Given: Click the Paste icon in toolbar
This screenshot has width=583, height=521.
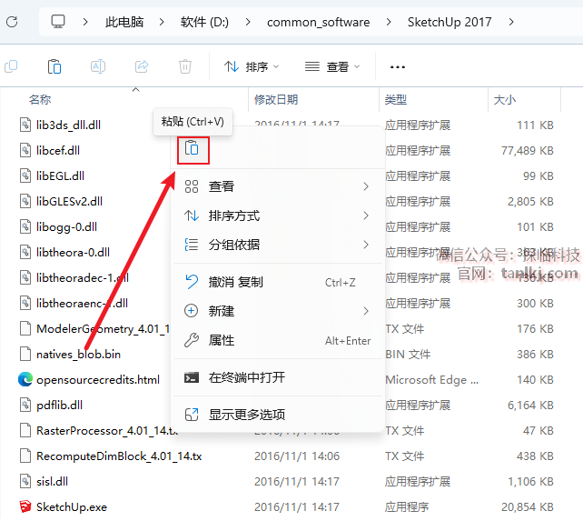Looking at the screenshot, I should (54, 66).
